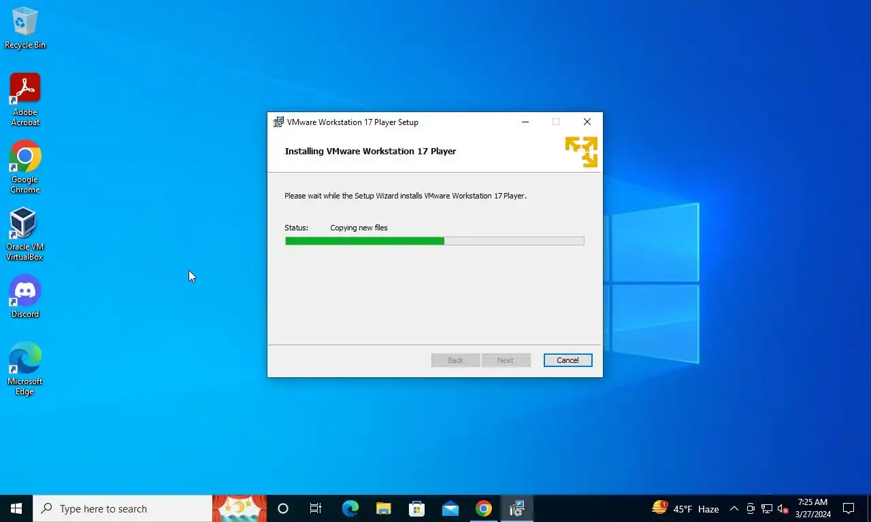871x522 pixels.
Task: Open Chrome from the taskbar
Action: (483, 508)
